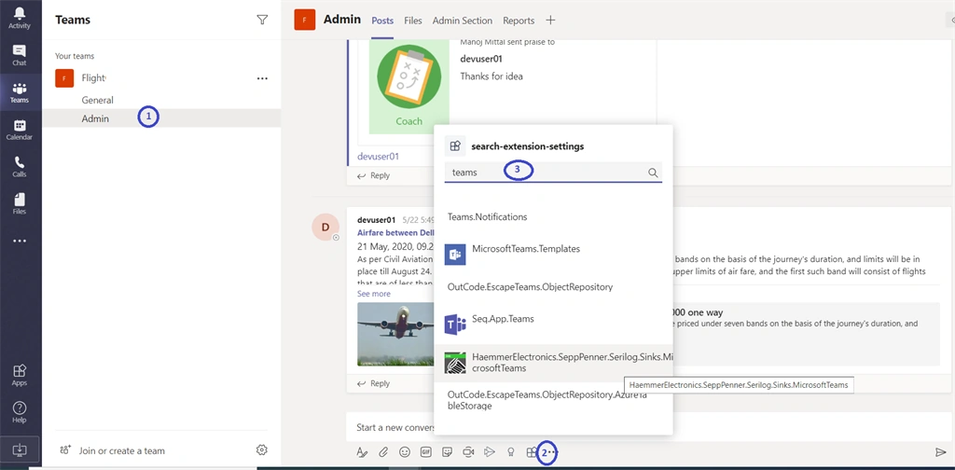This screenshot has width=955, height=470.
Task: Select the Admin channel
Action: 161,118
